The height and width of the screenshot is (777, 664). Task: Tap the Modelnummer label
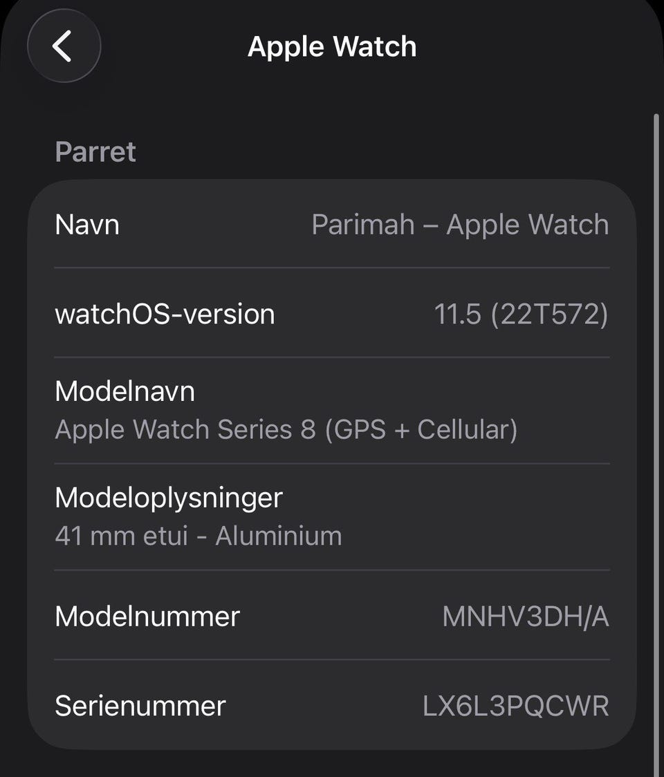pos(147,616)
